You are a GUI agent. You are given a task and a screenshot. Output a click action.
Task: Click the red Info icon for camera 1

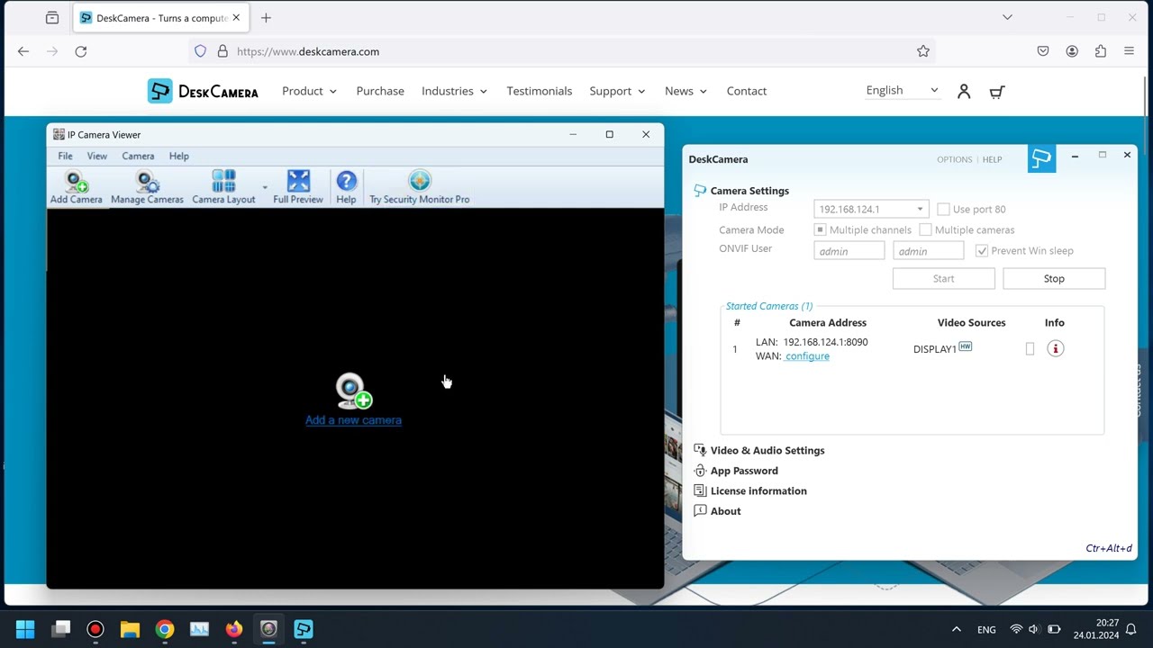pyautogui.click(x=1055, y=349)
